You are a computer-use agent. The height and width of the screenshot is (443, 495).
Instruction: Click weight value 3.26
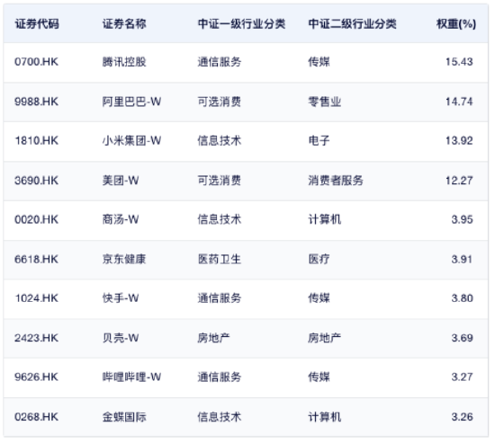pyautogui.click(x=463, y=417)
